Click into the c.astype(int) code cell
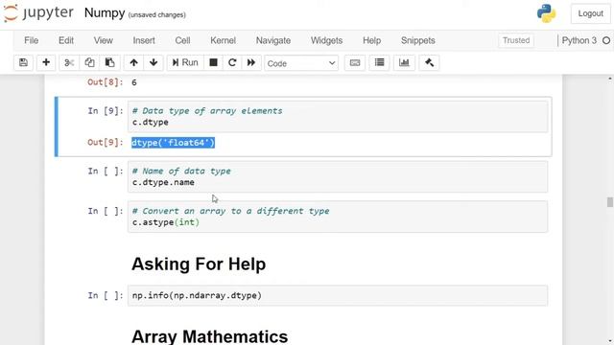Screen dimensions: 614x345 pos(338,217)
